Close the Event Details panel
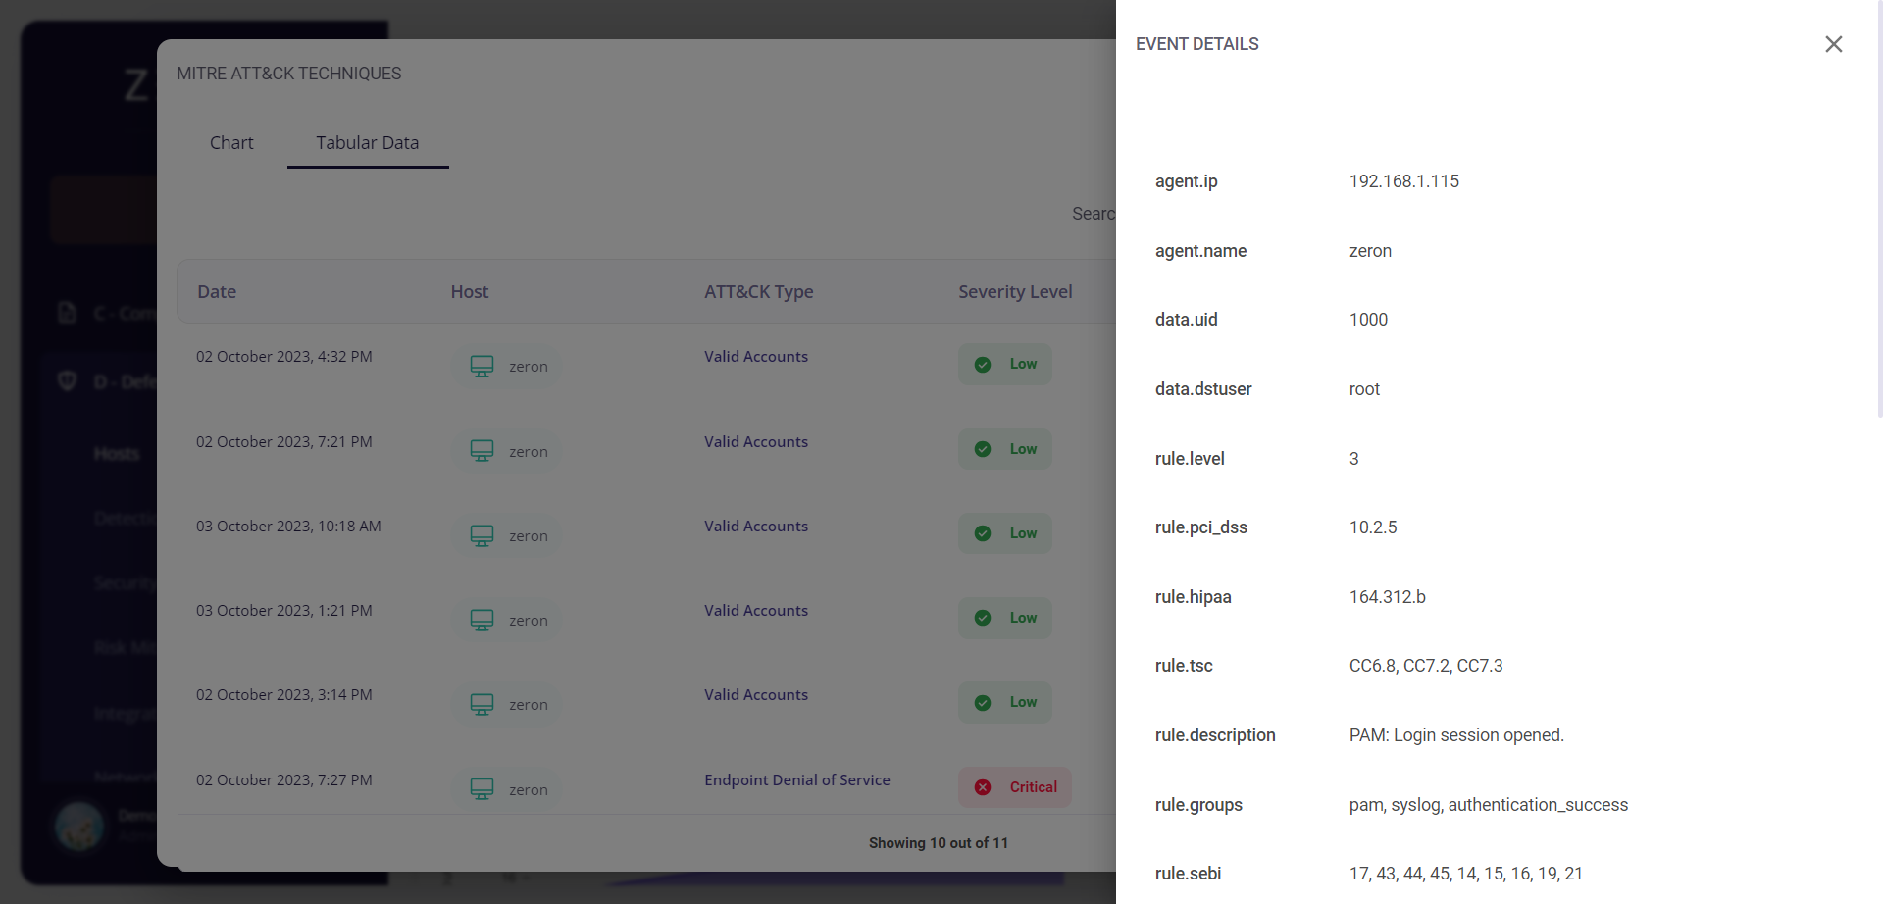Image resolution: width=1883 pixels, height=904 pixels. (x=1833, y=44)
